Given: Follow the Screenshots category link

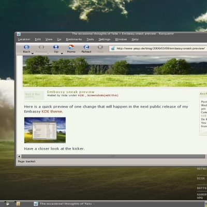Looking at the screenshot, I should pos(95,95).
